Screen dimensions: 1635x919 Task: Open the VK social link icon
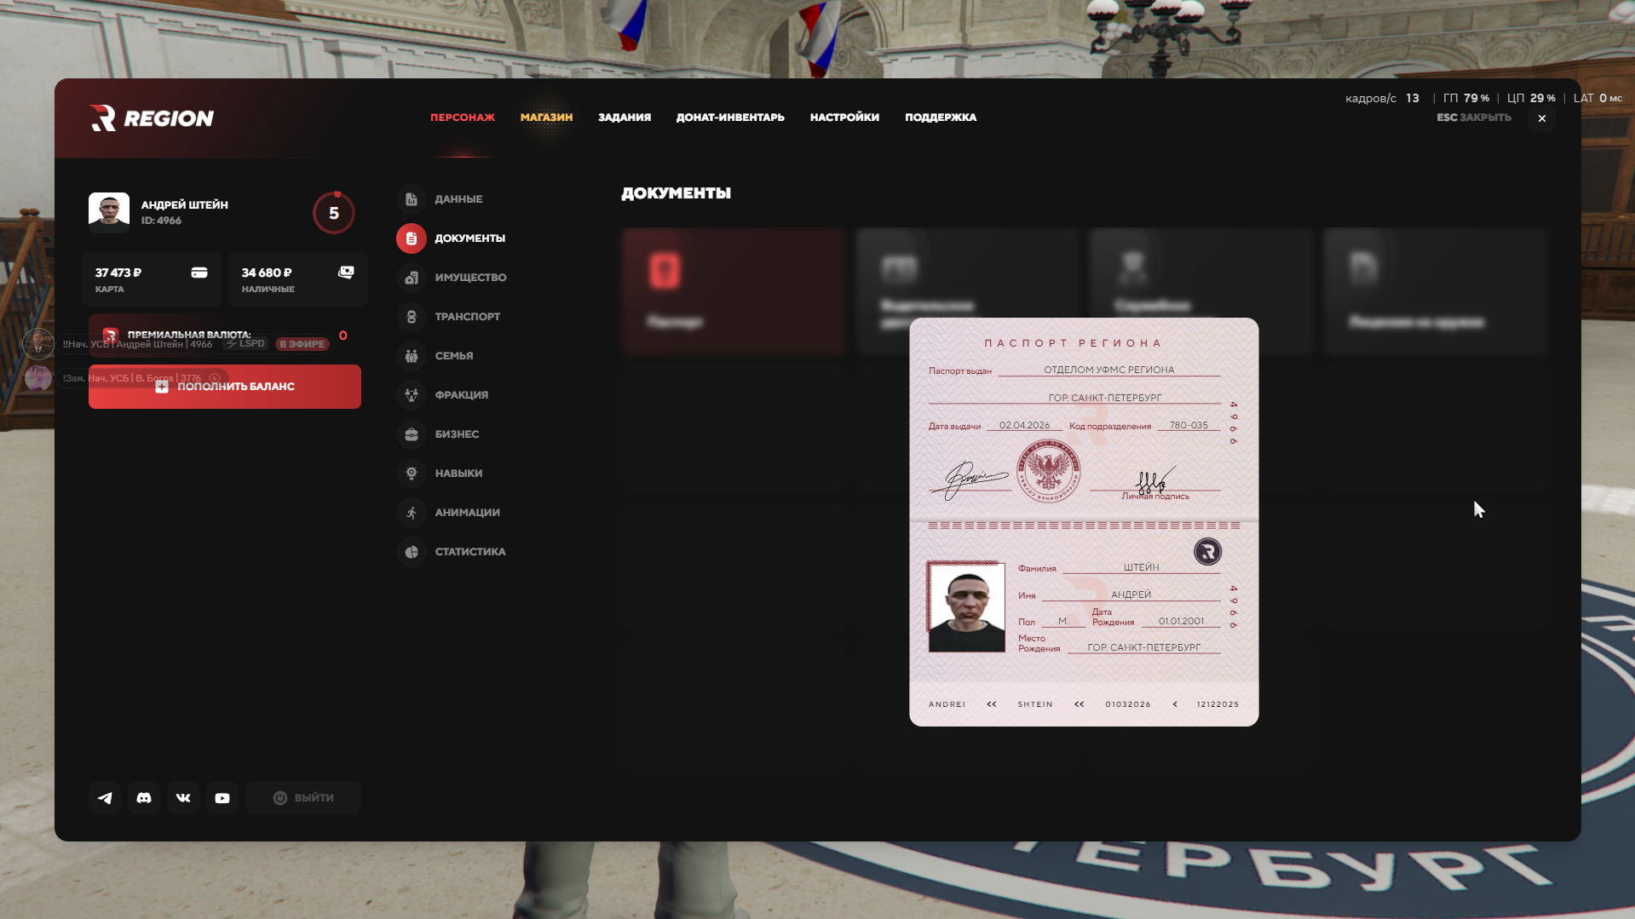(x=183, y=798)
